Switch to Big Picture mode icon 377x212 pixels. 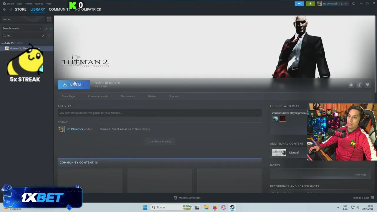pyautogui.click(x=354, y=4)
